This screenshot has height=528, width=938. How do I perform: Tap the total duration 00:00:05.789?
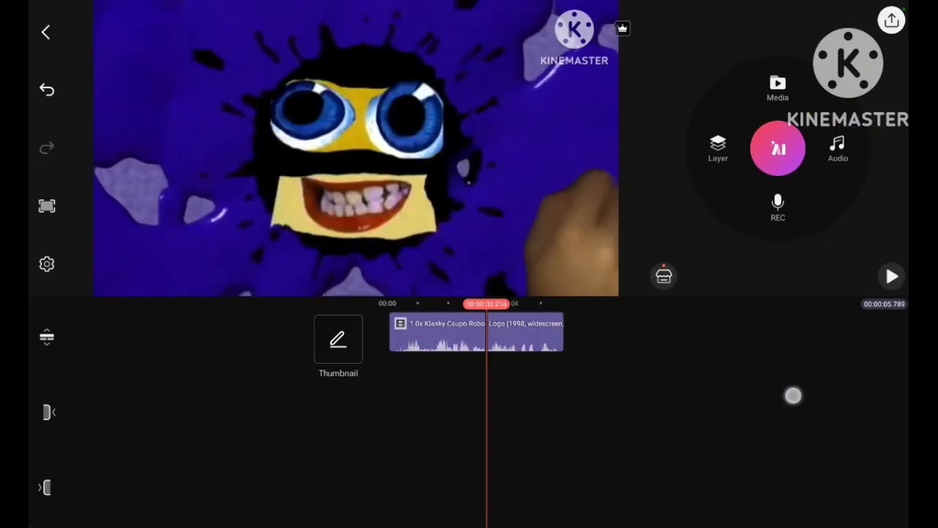coord(884,304)
